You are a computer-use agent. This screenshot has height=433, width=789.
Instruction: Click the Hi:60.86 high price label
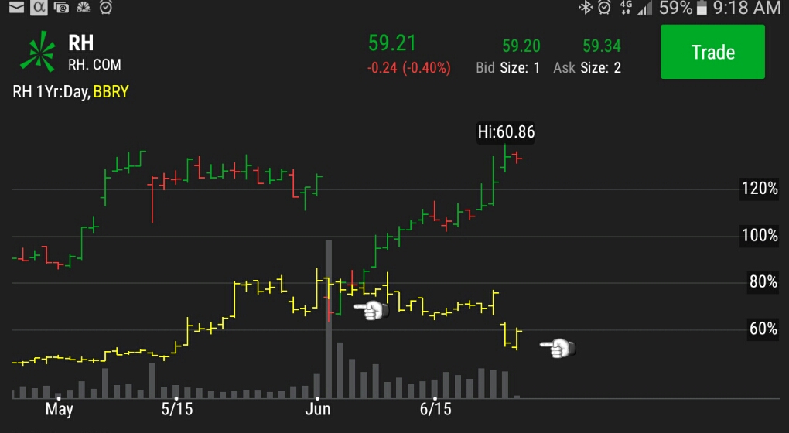click(506, 132)
